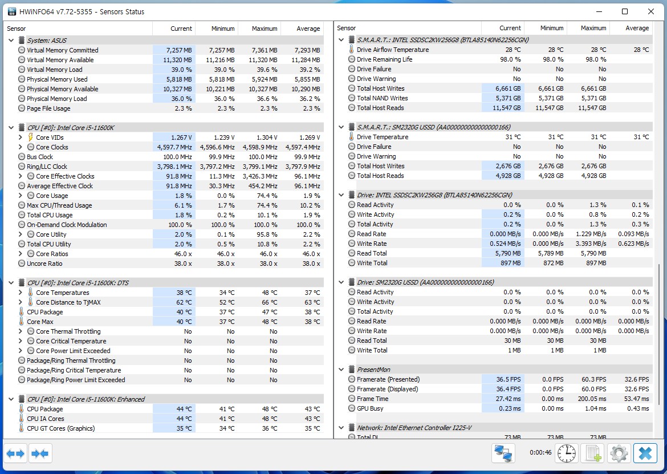The width and height of the screenshot is (667, 474).
Task: Reset the min/max clock icon
Action: (x=567, y=453)
